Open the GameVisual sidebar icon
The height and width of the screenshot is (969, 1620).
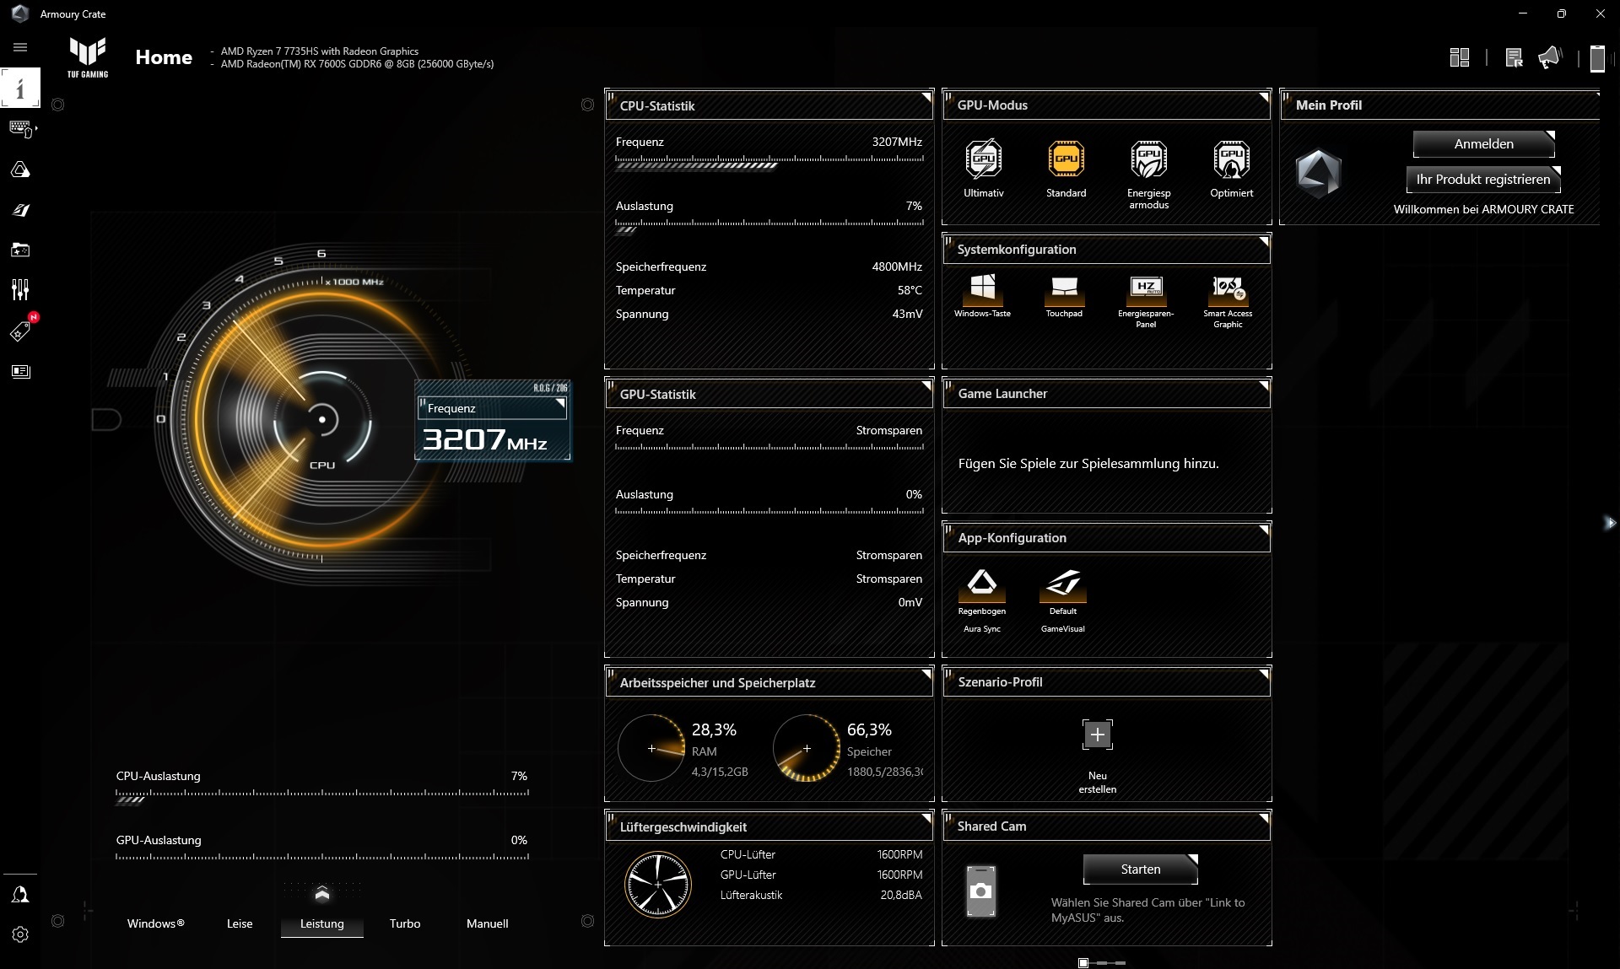coord(20,210)
